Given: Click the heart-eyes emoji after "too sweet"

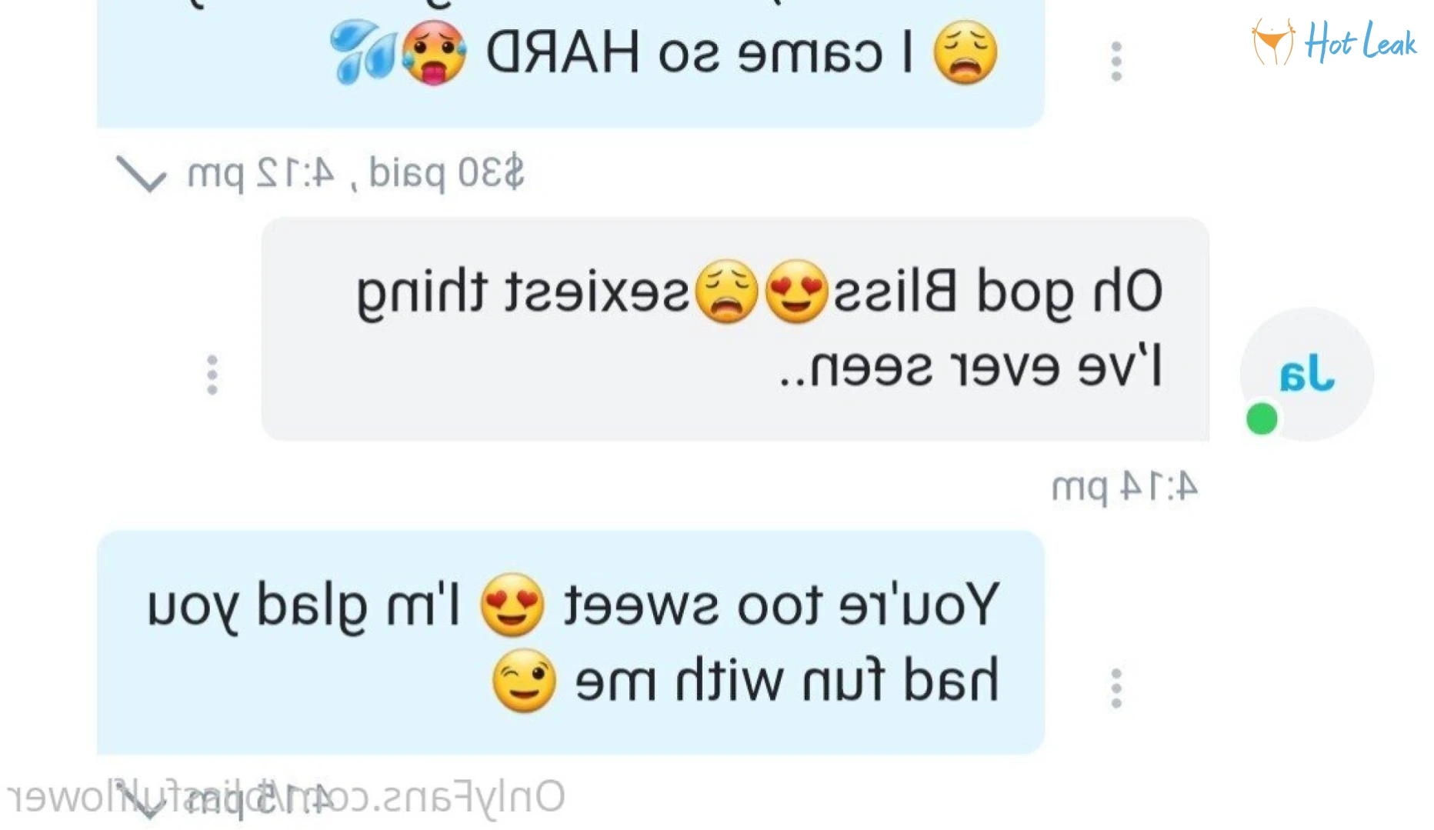Looking at the screenshot, I should tap(512, 605).
